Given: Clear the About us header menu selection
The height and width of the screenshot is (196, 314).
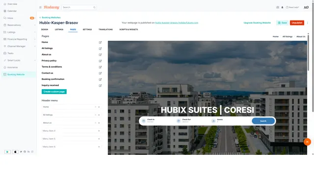Looking at the screenshot, I should coord(95,123).
